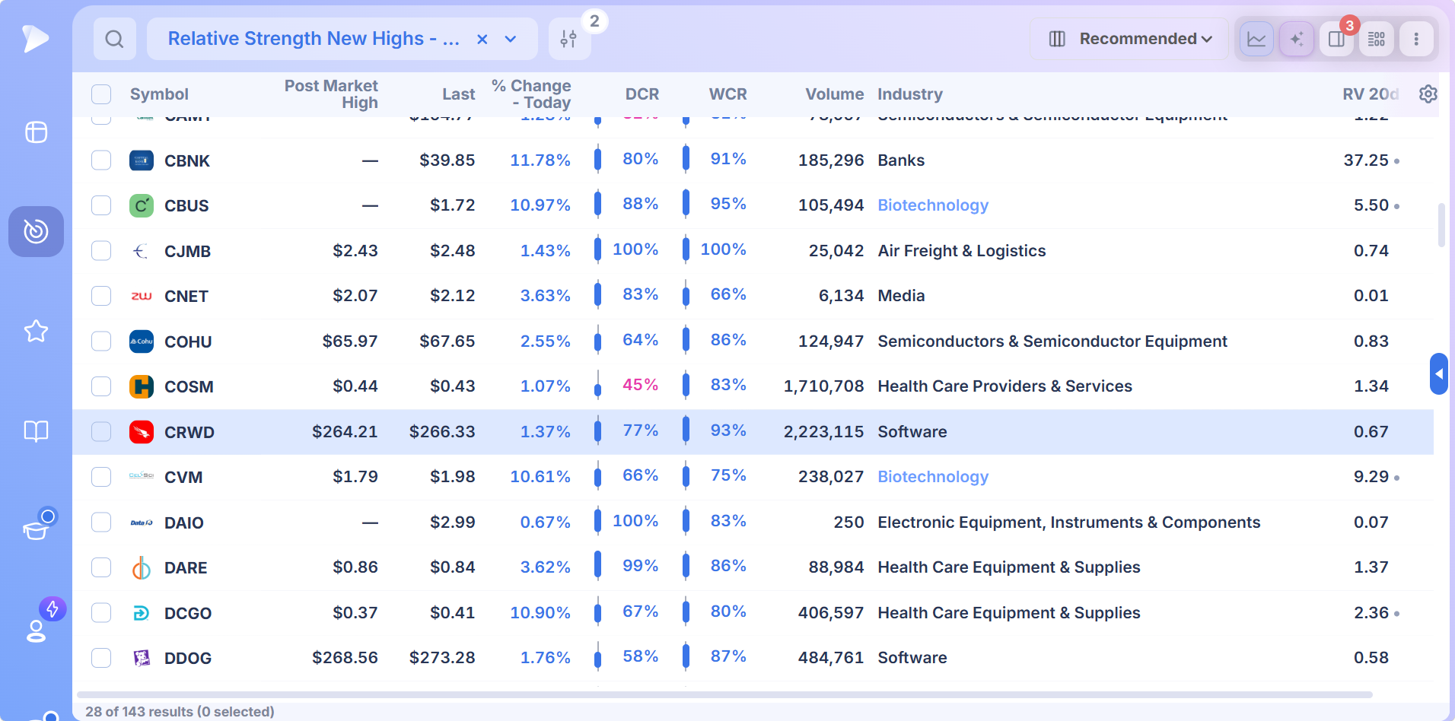The image size is (1455, 721).
Task: Open the user profile sidebar icon
Action: [x=36, y=630]
